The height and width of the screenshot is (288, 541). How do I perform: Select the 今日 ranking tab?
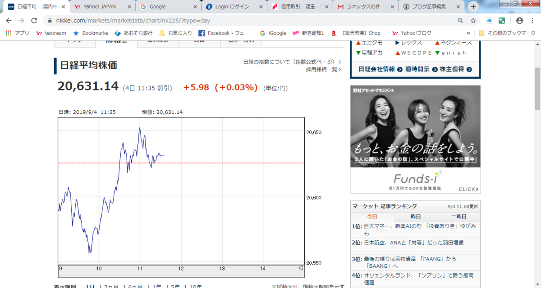coord(371,216)
